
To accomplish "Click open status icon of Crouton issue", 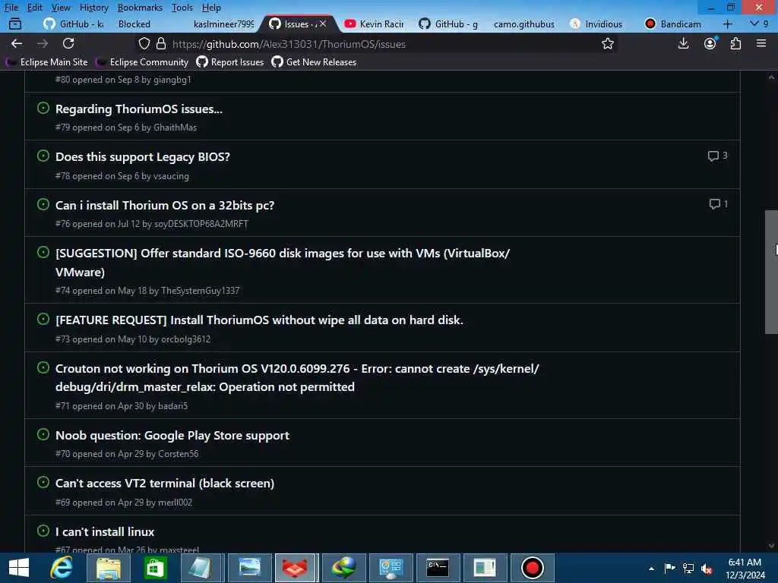I will point(43,368).
